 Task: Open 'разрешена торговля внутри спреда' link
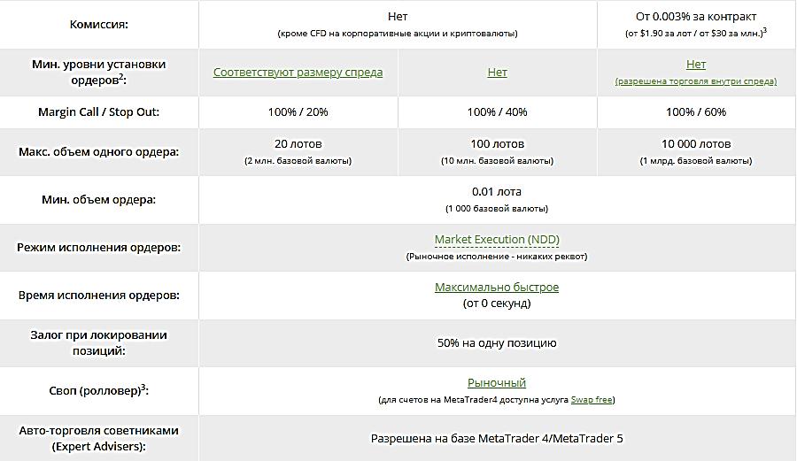(x=696, y=81)
